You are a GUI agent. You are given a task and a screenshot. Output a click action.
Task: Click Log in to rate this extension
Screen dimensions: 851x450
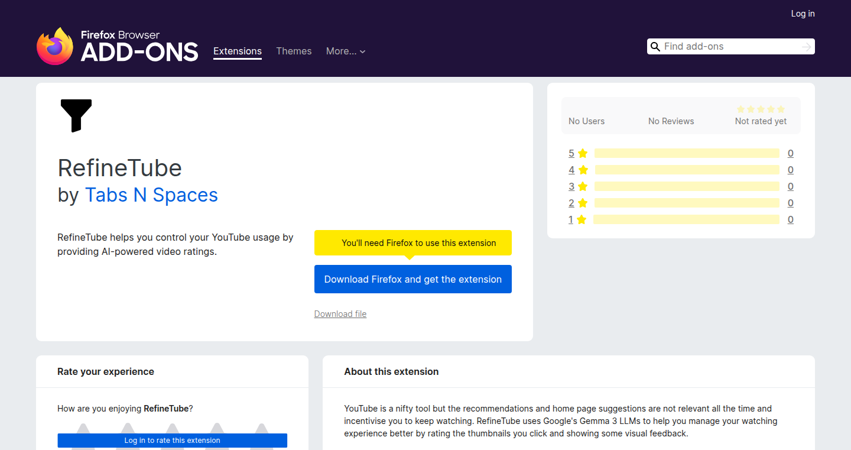(172, 440)
